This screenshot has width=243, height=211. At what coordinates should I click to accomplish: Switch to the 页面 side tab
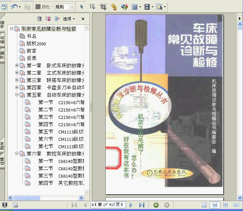(2, 55)
